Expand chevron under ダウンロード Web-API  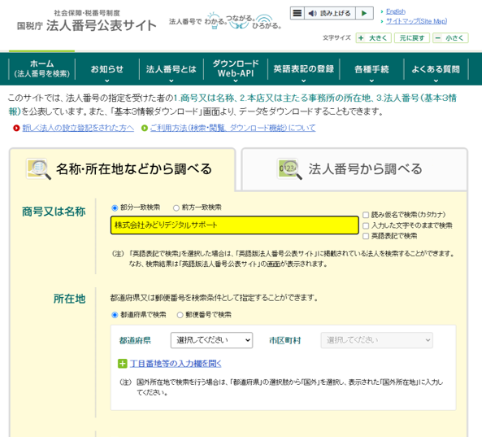click(x=236, y=81)
